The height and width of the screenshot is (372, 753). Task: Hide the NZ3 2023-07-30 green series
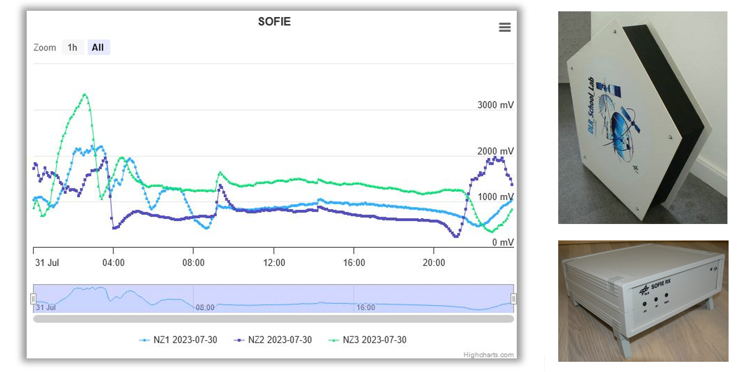367,340
